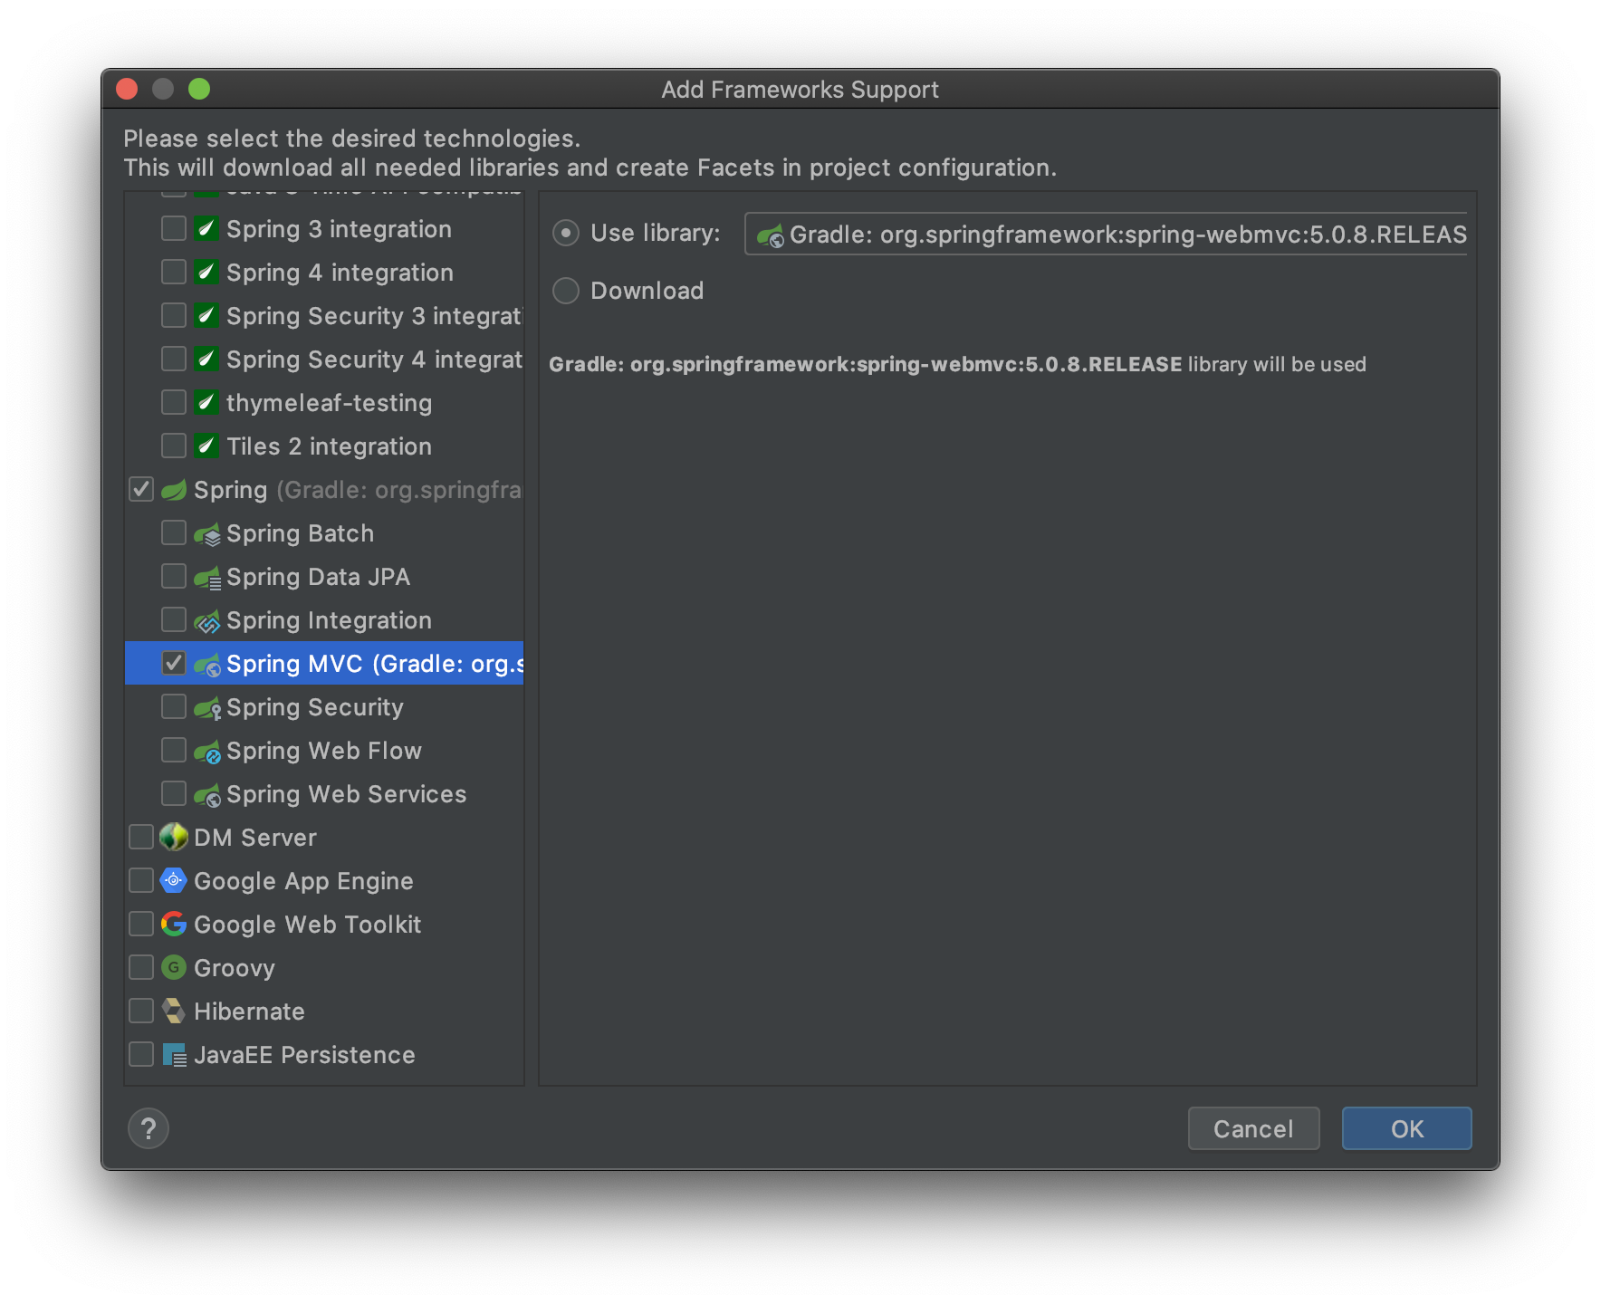The height and width of the screenshot is (1304, 1601).
Task: Click the Tiles 2 integration icon
Action: tap(206, 446)
